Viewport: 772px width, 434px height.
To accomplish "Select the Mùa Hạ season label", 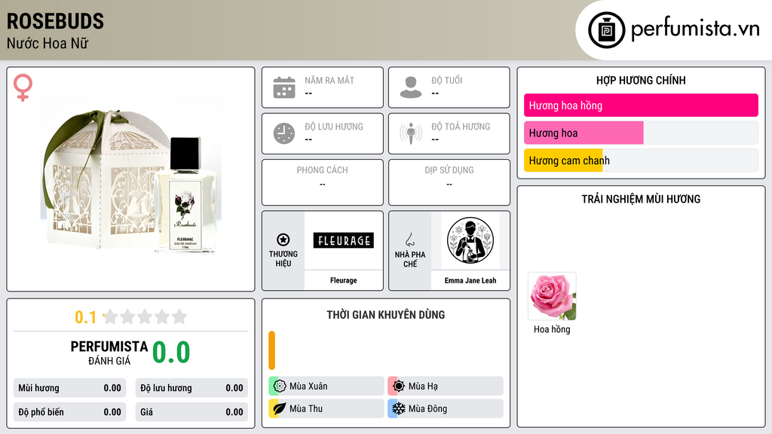I will [423, 387].
